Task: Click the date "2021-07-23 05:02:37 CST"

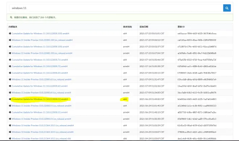Action: pyautogui.click(x=152, y=47)
